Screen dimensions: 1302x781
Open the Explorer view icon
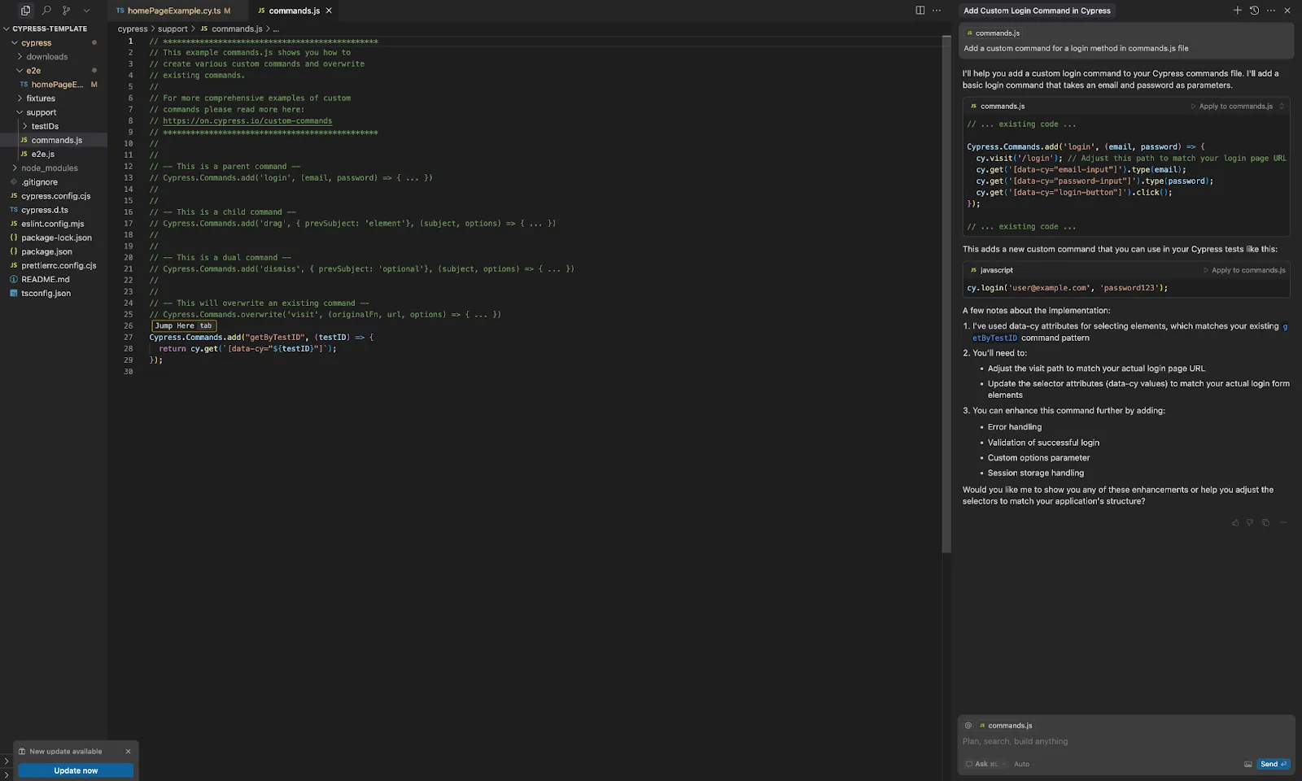(25, 11)
